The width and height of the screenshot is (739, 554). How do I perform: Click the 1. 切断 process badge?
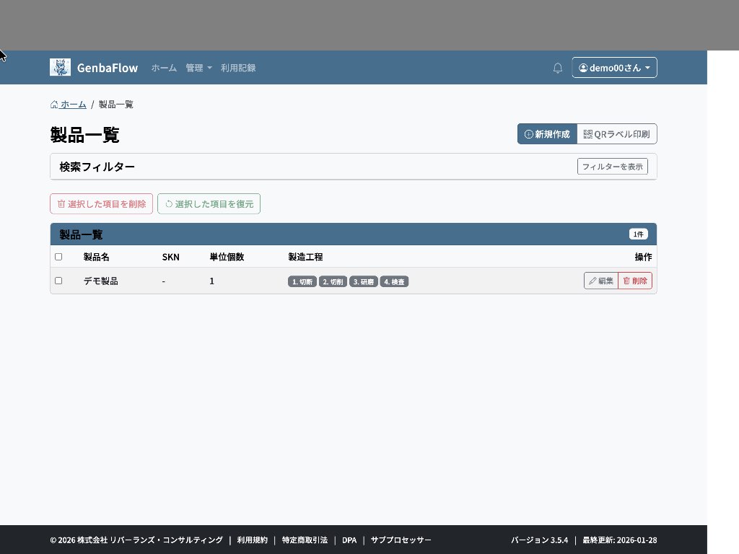[x=302, y=281]
